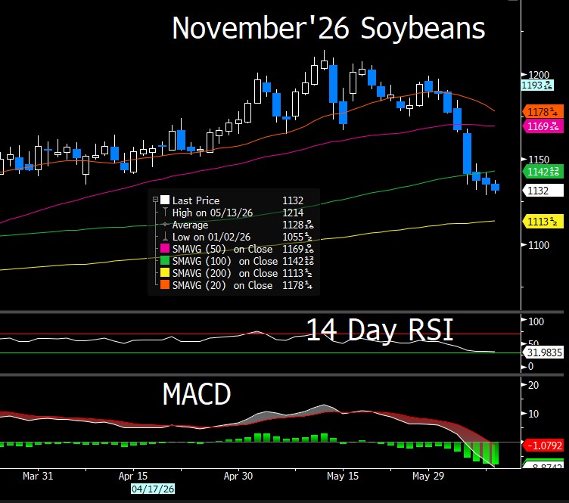Click the orange SMAVG (20) legend swatch
The width and height of the screenshot is (569, 503).
click(x=165, y=284)
